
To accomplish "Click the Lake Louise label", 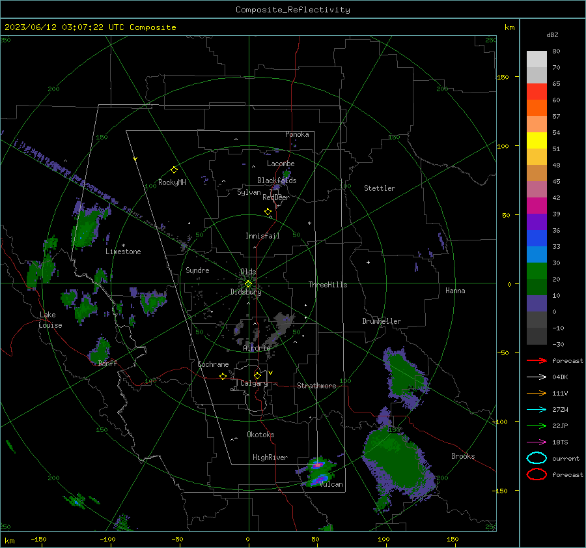I will coord(50,320).
